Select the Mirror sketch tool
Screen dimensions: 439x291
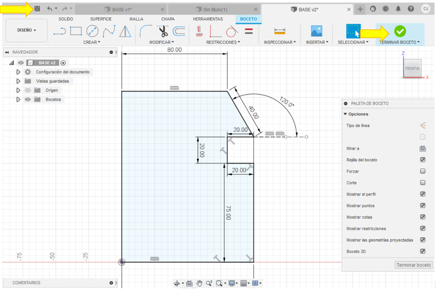click(125, 31)
